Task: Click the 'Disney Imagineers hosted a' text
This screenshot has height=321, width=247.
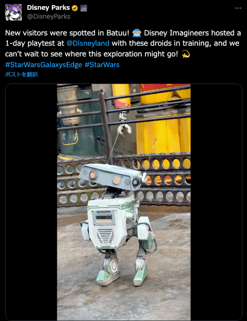Action: pyautogui.click(x=192, y=33)
